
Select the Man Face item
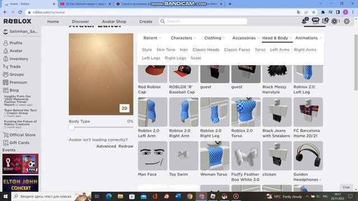(153, 159)
